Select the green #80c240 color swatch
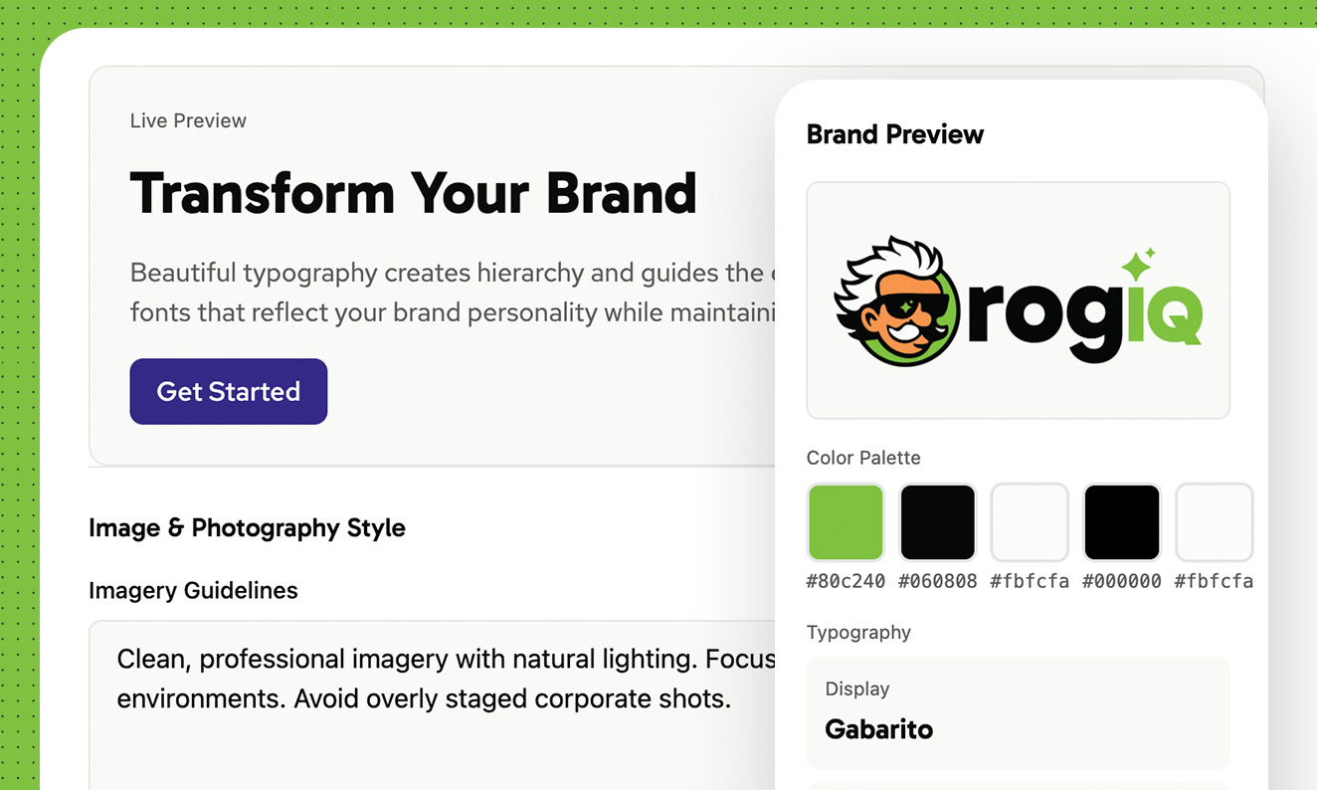The width and height of the screenshot is (1317, 790). pos(845,521)
